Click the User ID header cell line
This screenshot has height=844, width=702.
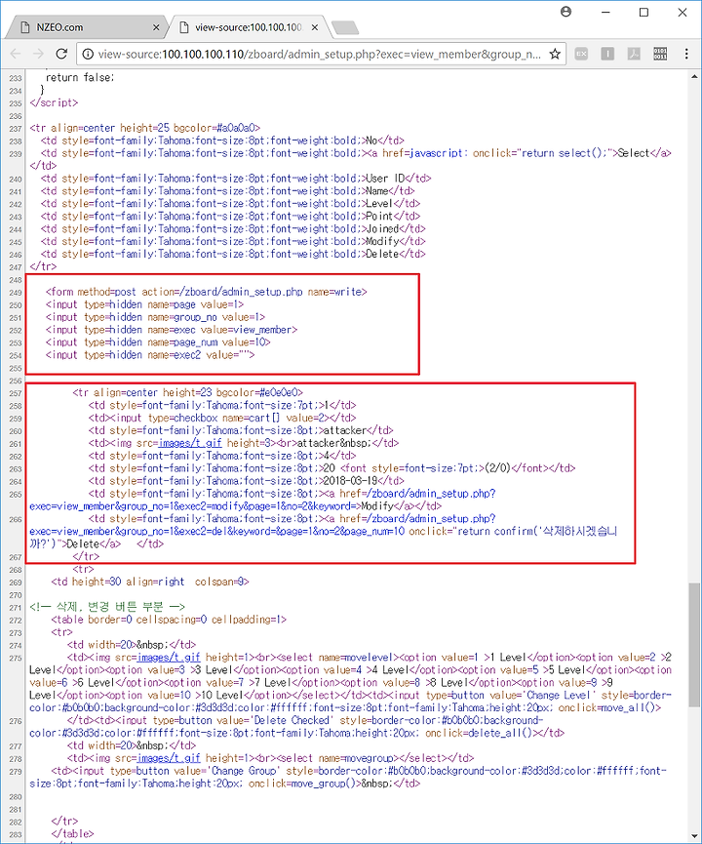click(236, 179)
